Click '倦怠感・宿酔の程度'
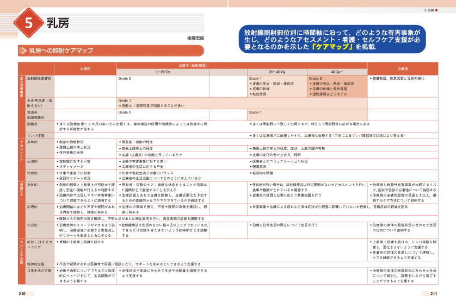 pos(136,142)
